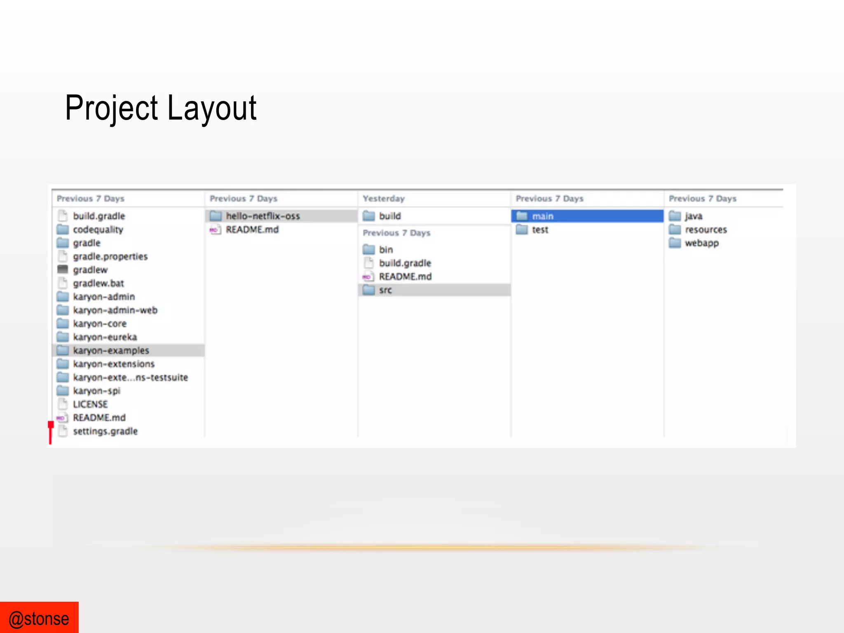Screen dimensions: 844x633
Task: Click the karyon-admin-web folder icon
Action: (x=63, y=310)
